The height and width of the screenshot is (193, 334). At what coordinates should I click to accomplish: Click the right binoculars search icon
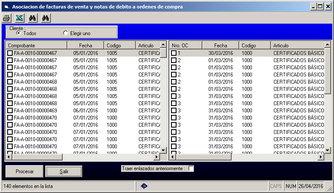point(46,18)
